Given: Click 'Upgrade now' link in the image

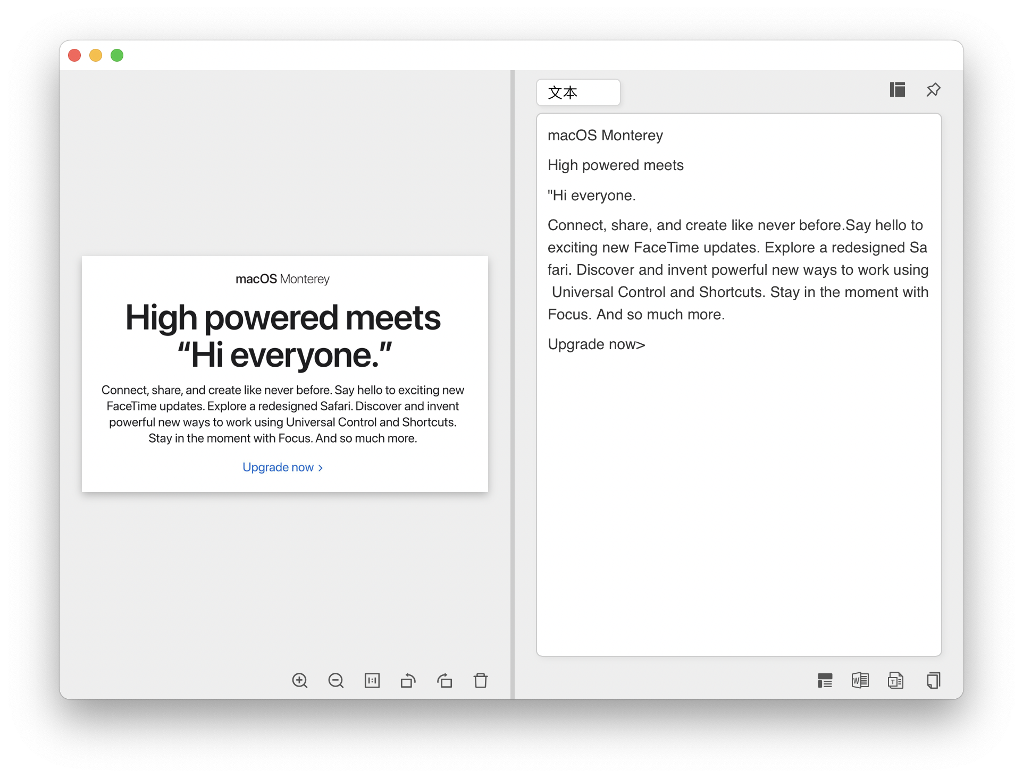Looking at the screenshot, I should pos(282,467).
